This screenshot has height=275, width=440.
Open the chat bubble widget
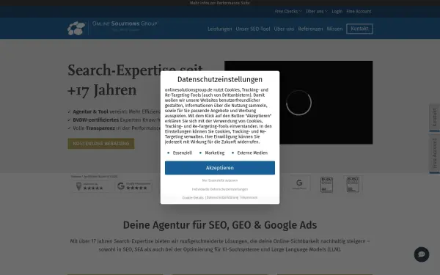422,254
